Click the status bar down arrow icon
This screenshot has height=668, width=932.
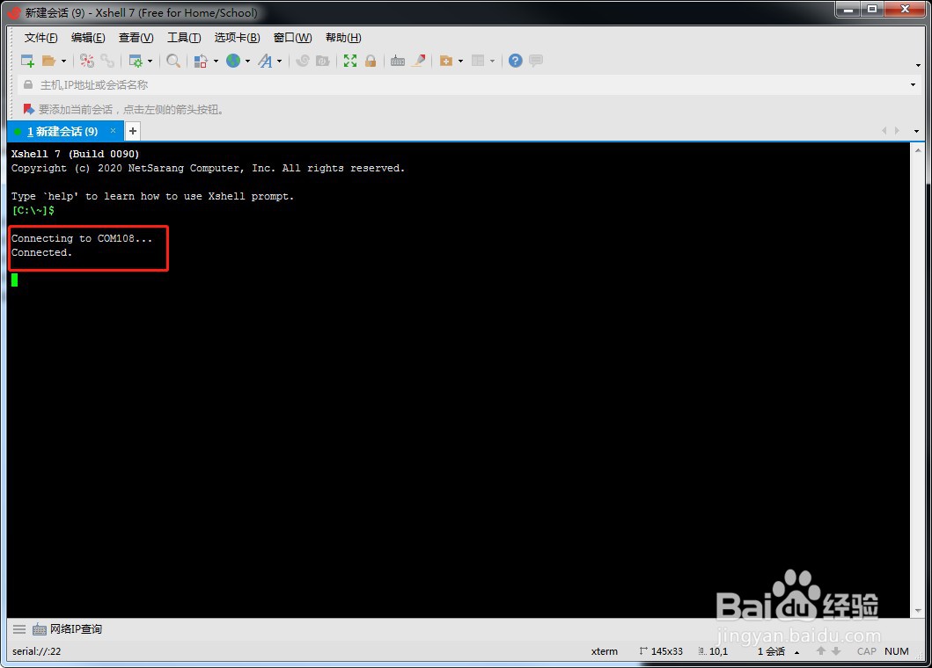(836, 651)
